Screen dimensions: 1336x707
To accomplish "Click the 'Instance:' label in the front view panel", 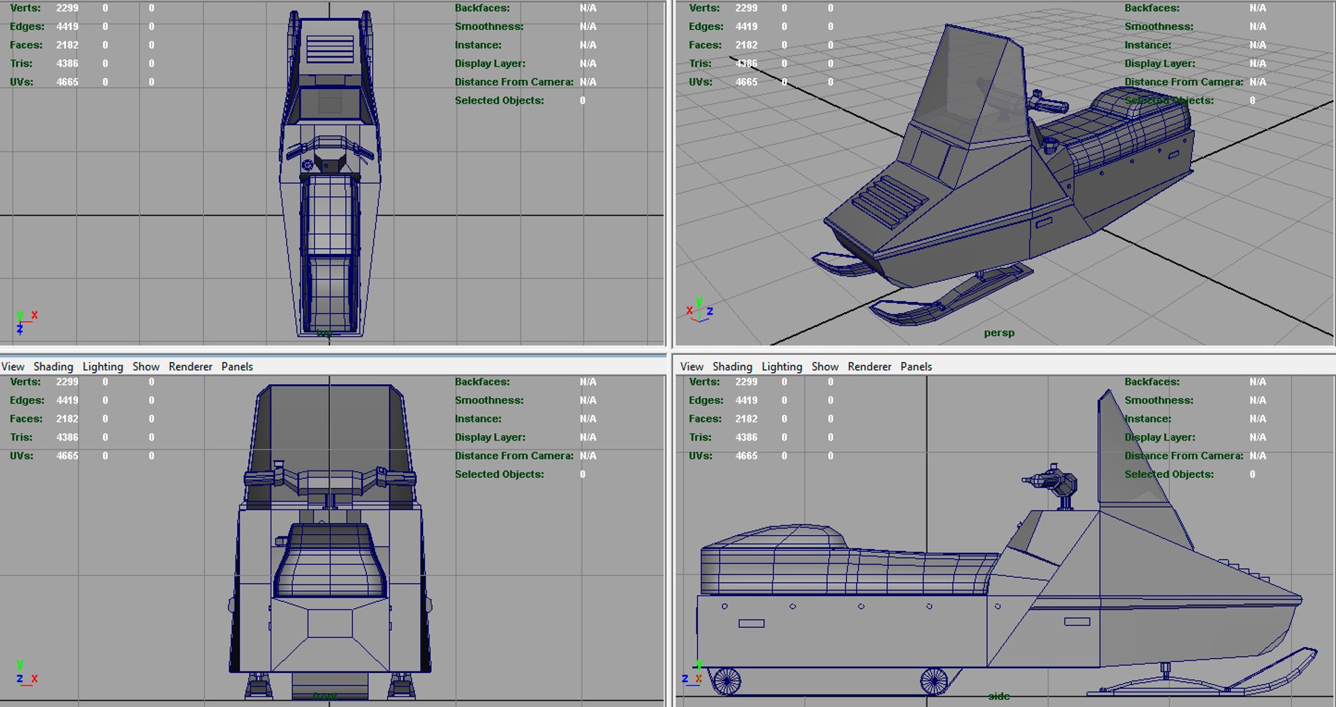I will pos(478,419).
